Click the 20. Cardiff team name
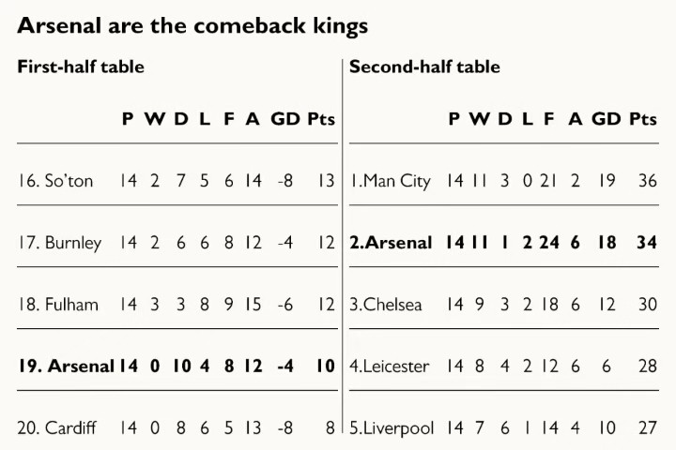This screenshot has width=676, height=450. click(x=56, y=428)
